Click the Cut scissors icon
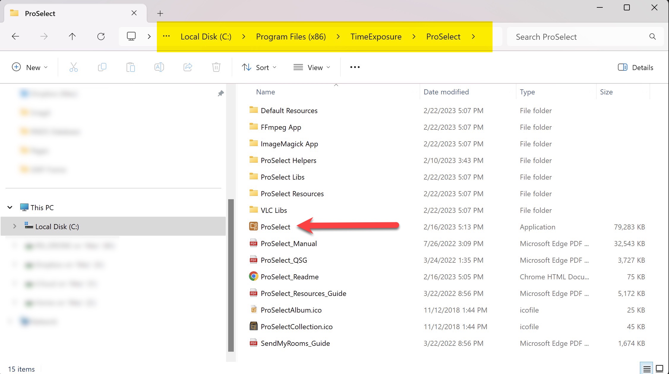Image resolution: width=669 pixels, height=374 pixels. point(73,67)
